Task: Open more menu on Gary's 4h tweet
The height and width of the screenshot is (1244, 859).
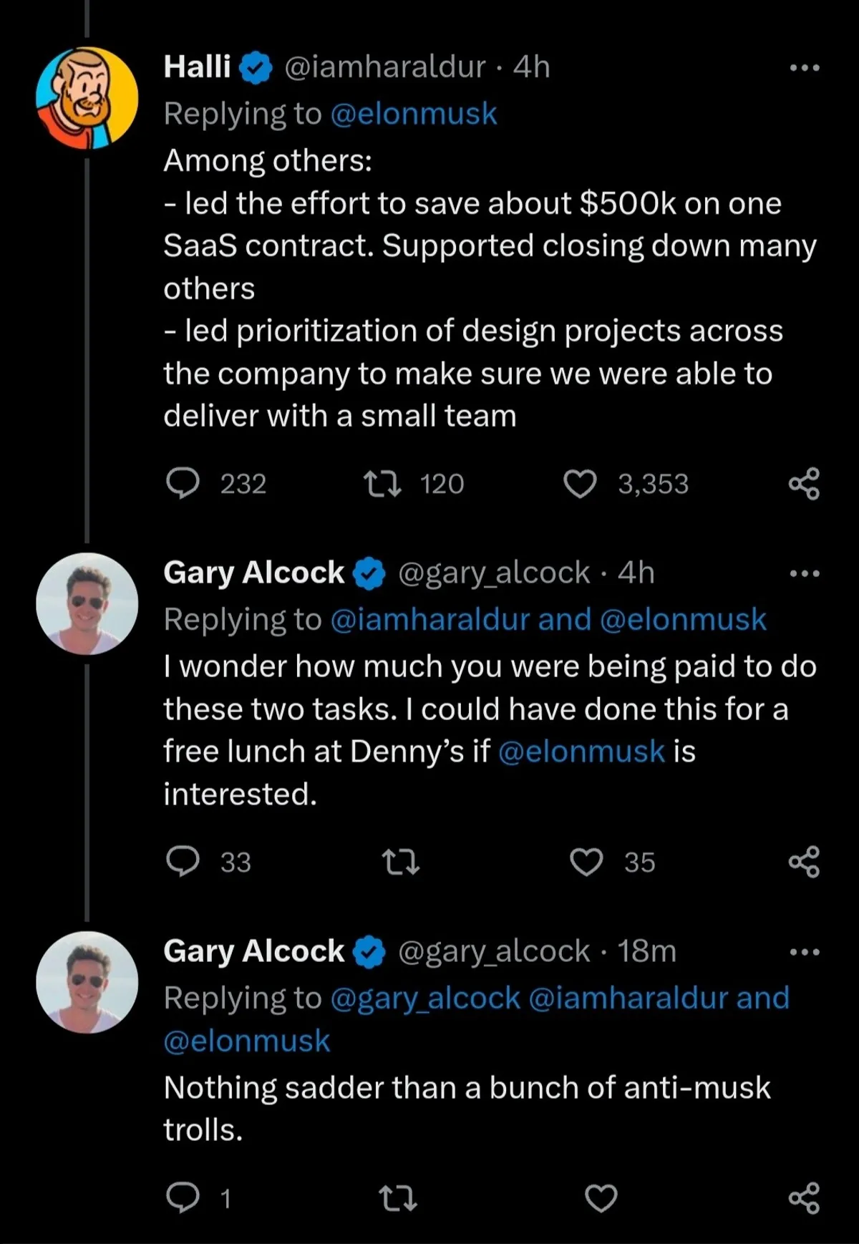Action: [805, 573]
